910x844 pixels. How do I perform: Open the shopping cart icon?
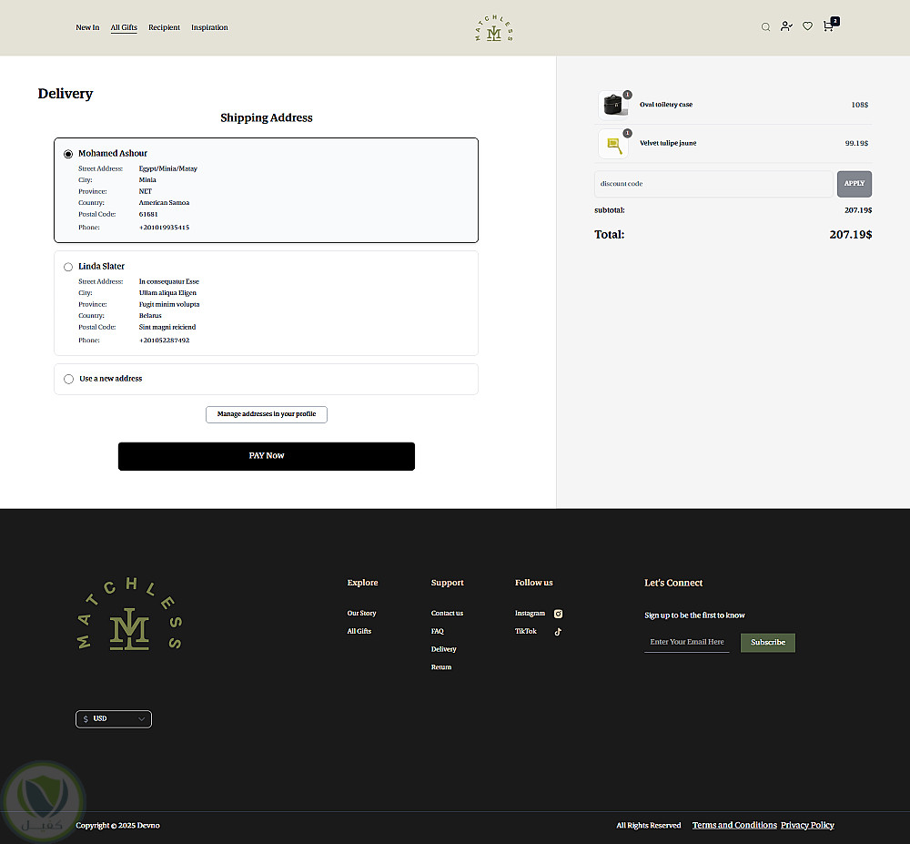click(831, 25)
